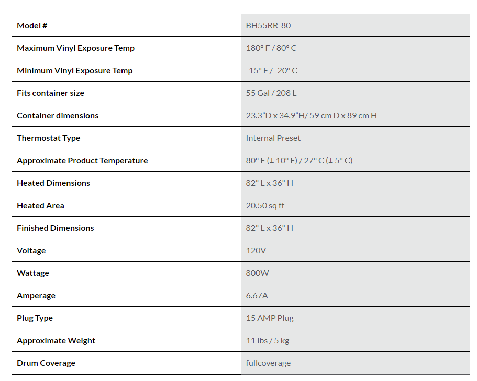Click the model number BH55RR-80
Screen dimensions: 477x381
(x=268, y=25)
